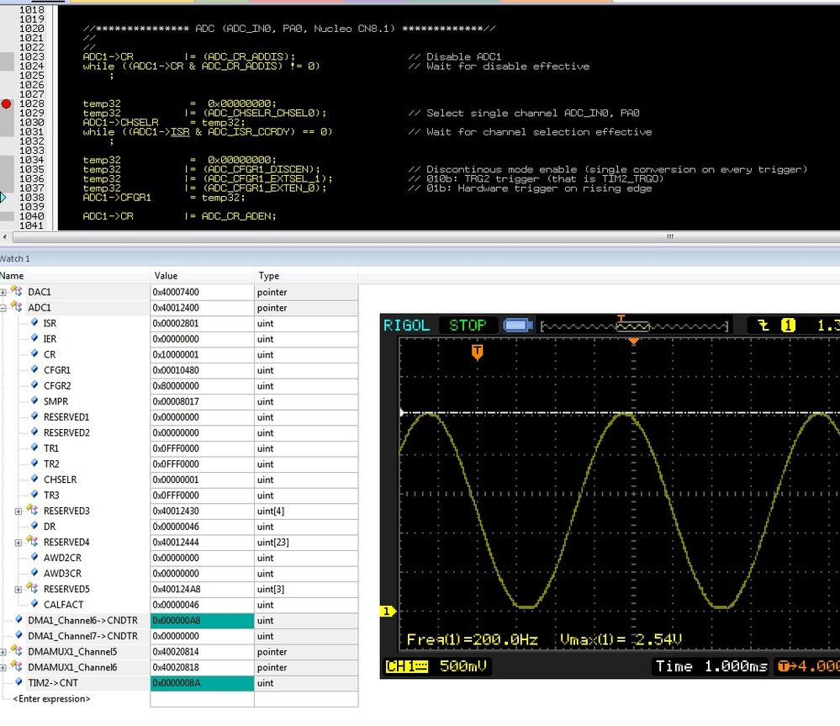
Task: Expand the RESERVED3 array
Action: (x=18, y=511)
